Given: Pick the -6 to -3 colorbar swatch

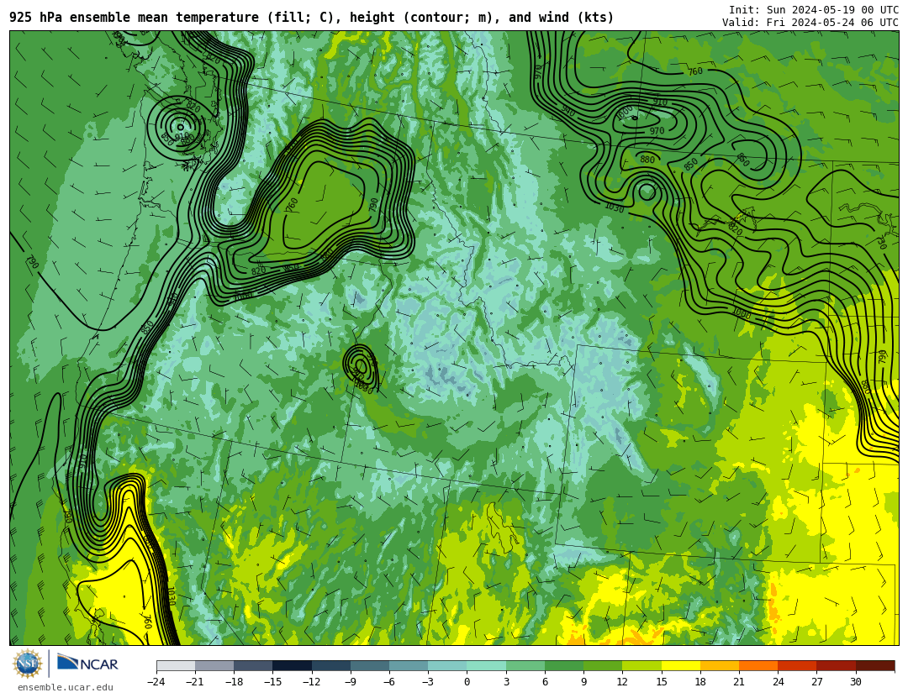Looking at the screenshot, I should pyautogui.click(x=409, y=665).
